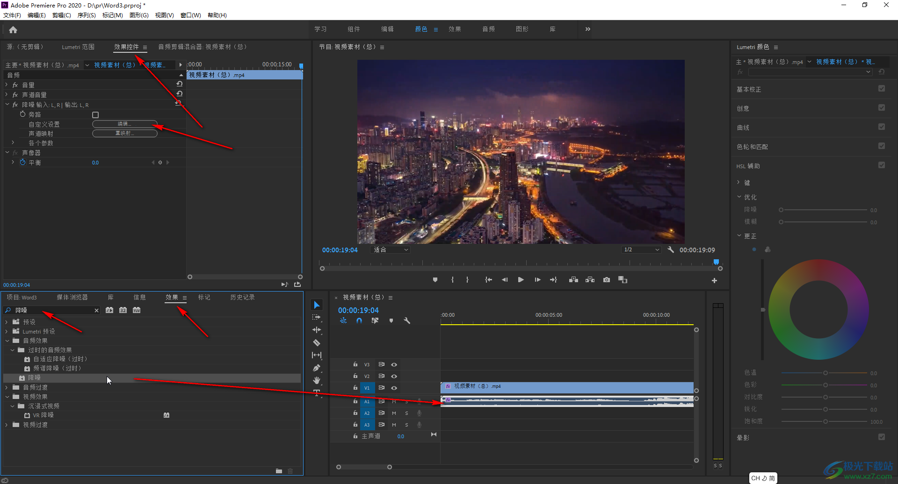898x484 pixels.
Task: Toggle linked selection in timeline
Action: 375,320
